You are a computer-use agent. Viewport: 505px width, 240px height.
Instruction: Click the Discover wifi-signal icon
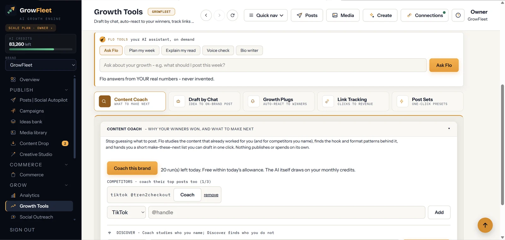110,233
